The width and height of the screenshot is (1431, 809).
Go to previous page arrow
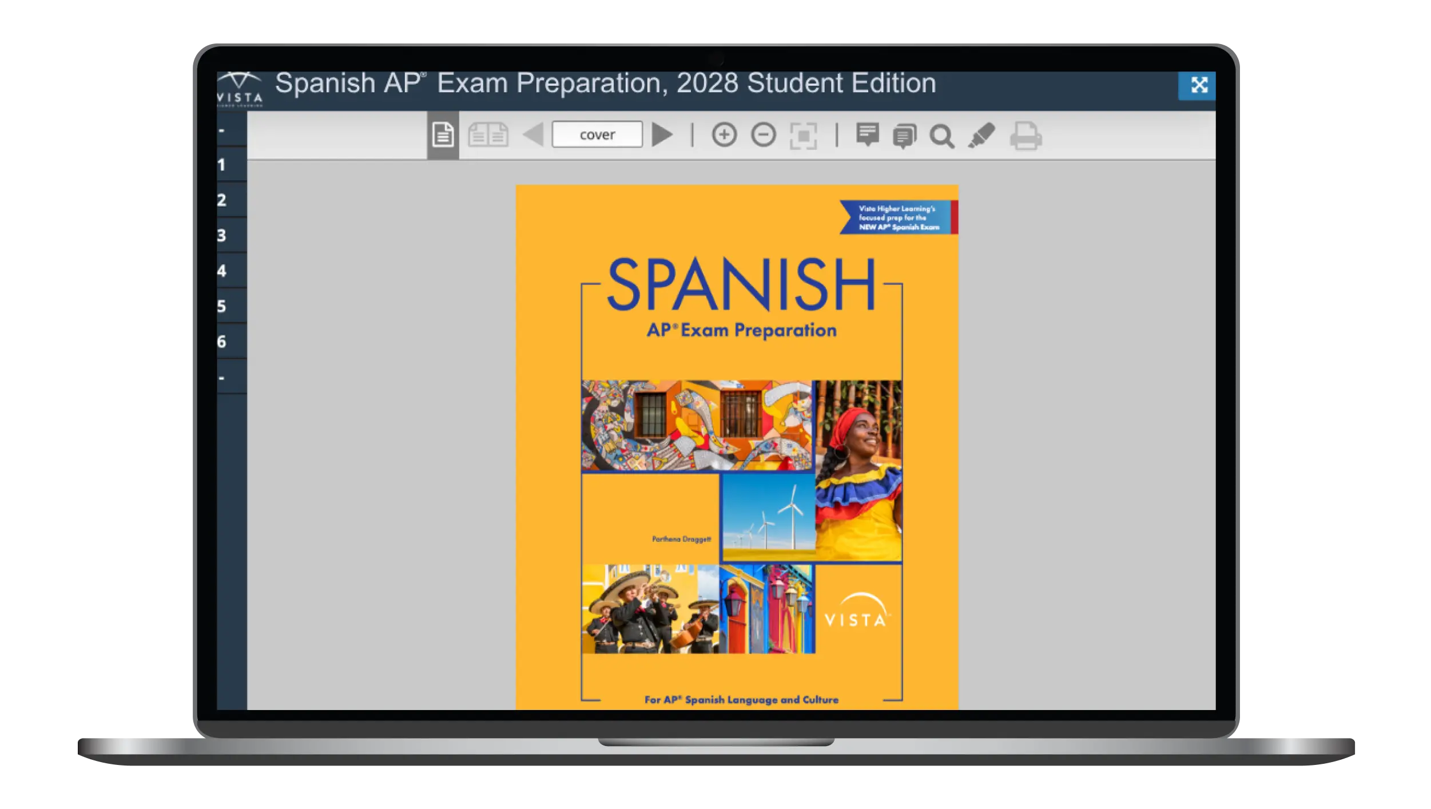tap(534, 135)
